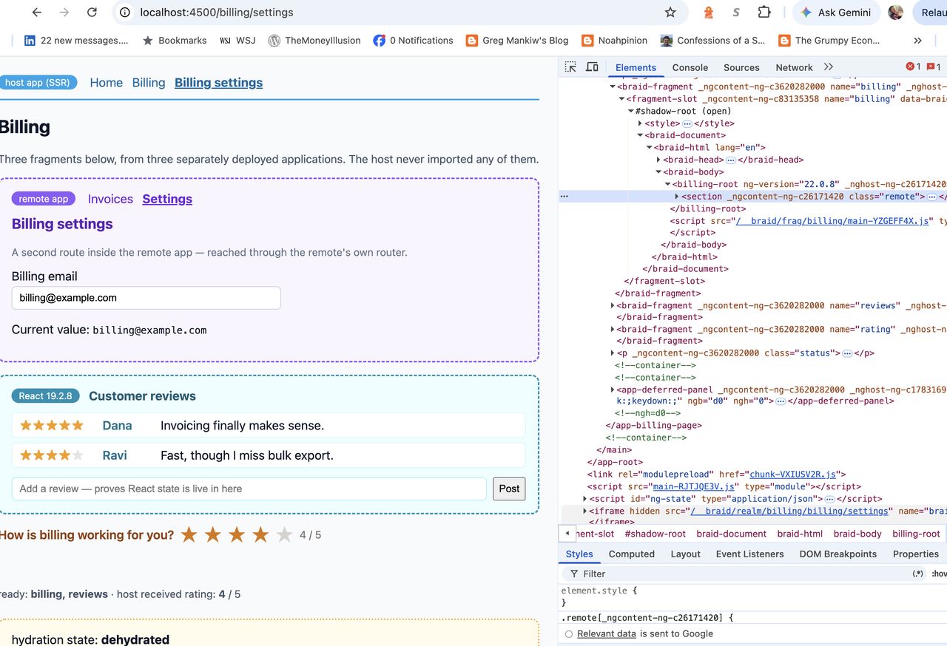Follow the Relevant data link

coord(607,633)
